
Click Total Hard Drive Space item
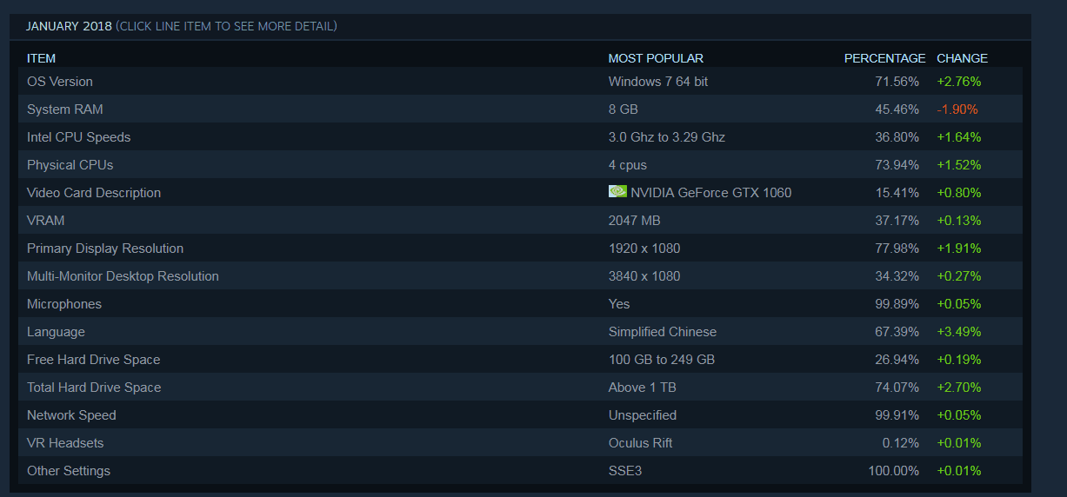coord(94,388)
